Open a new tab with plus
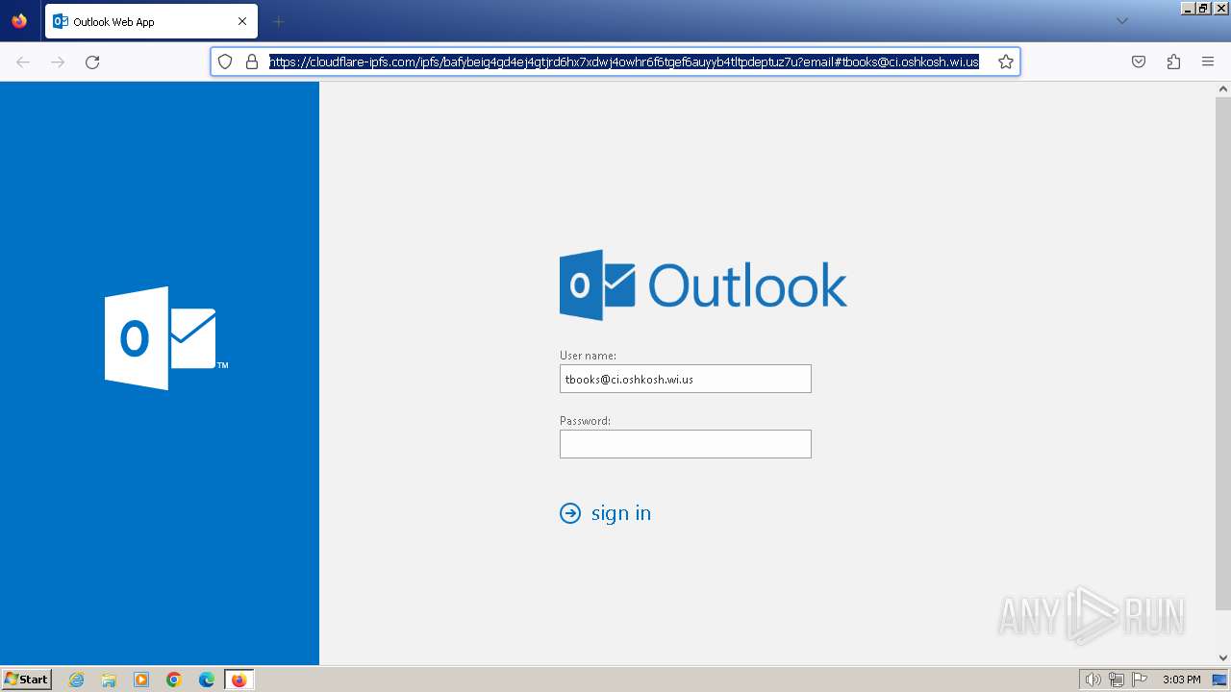This screenshot has width=1231, height=692. [x=279, y=21]
